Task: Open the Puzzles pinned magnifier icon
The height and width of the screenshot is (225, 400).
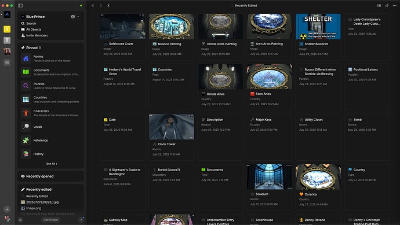Action: click(x=26, y=86)
